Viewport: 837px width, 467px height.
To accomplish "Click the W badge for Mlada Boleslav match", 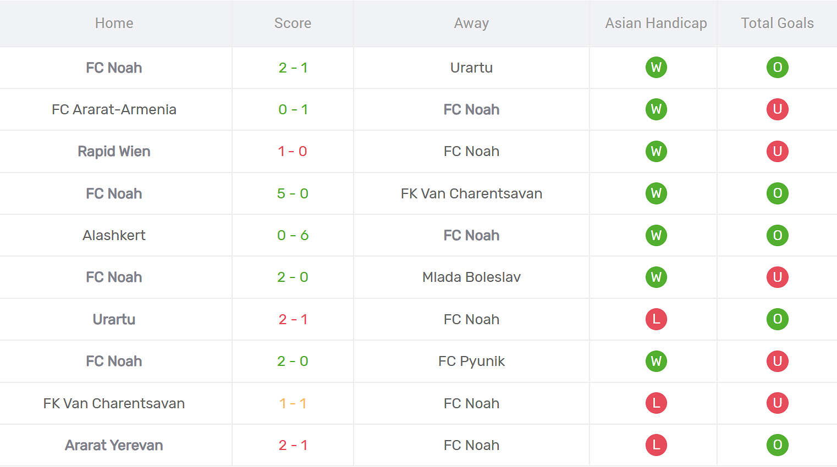I will point(656,277).
